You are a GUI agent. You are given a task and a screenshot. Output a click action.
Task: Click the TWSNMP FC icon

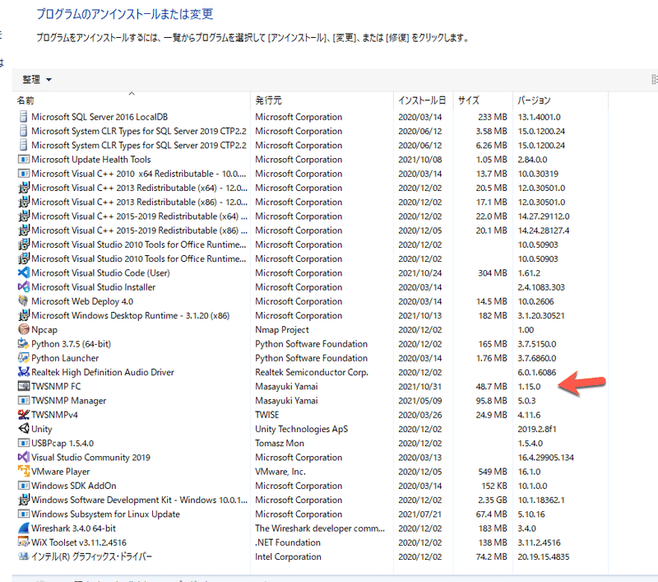pyautogui.click(x=24, y=386)
